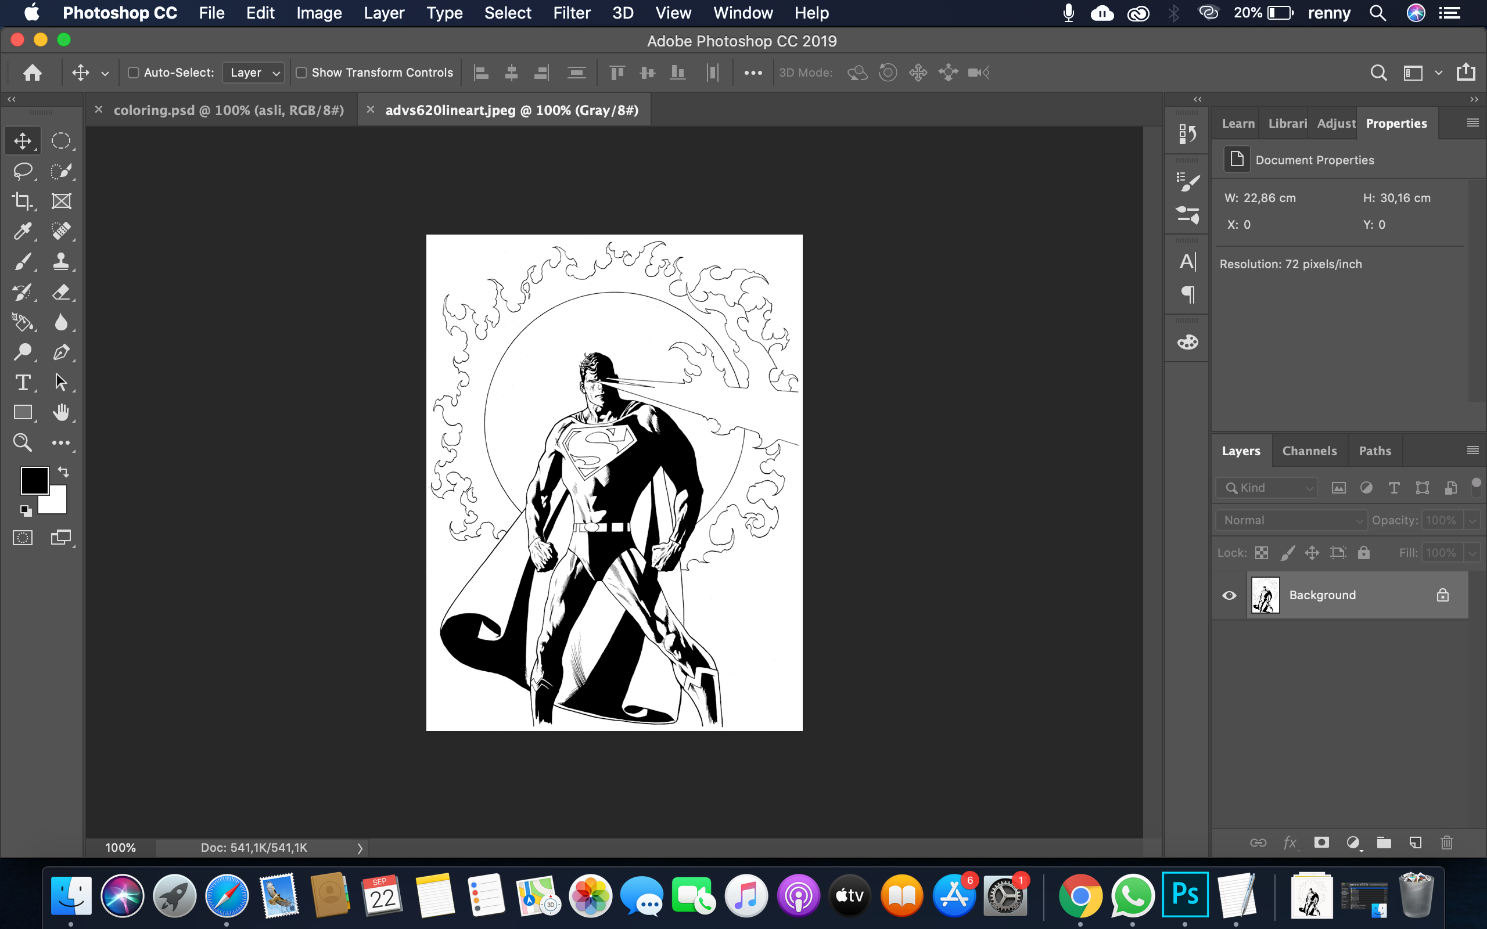Select the Pen tool
The height and width of the screenshot is (929, 1487).
(x=61, y=352)
